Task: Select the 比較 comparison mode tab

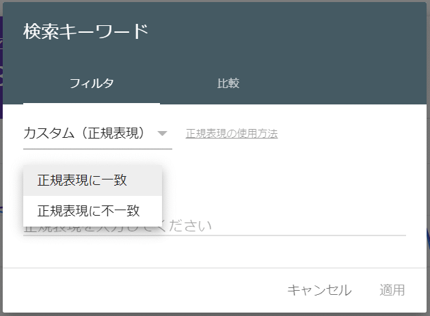Action: tap(228, 83)
